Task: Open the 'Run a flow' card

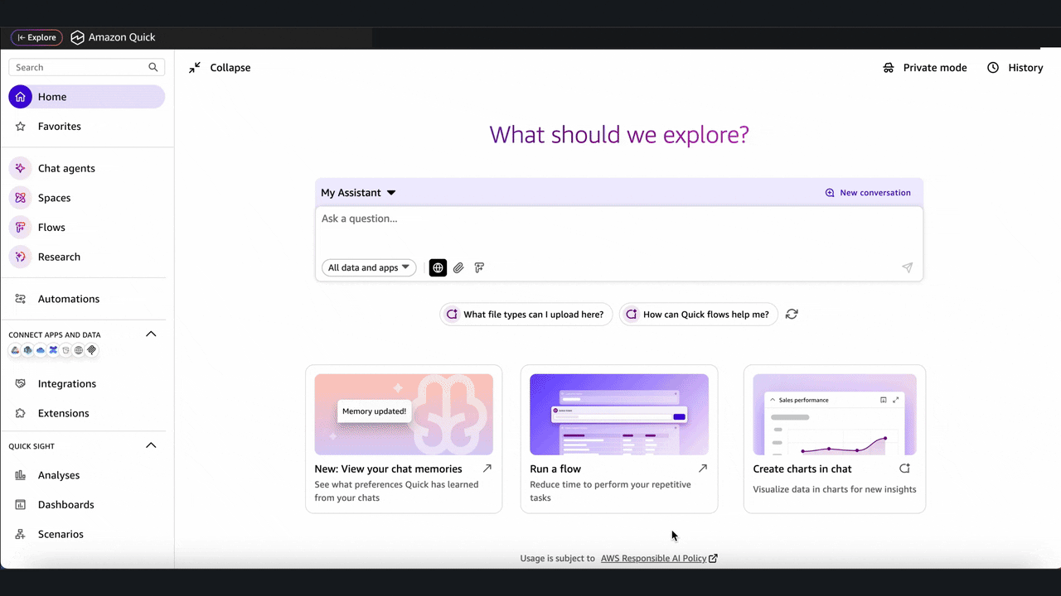Action: (x=619, y=439)
